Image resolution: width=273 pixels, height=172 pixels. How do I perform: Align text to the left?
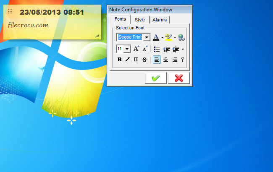(157, 60)
